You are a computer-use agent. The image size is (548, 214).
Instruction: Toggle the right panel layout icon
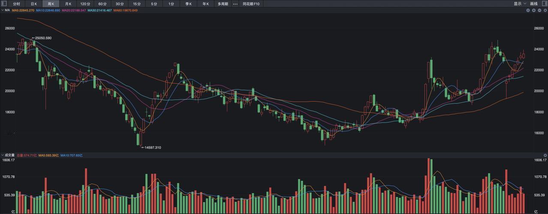pyautogui.click(x=545, y=3)
